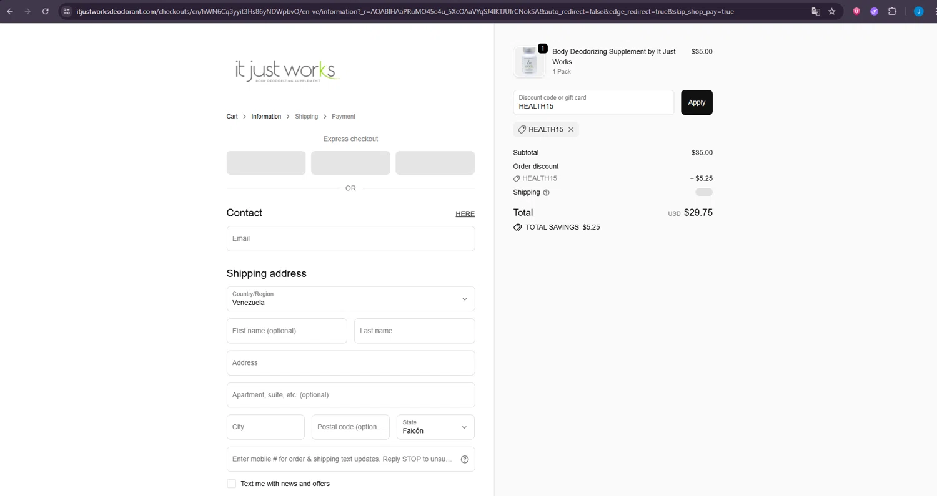
Task: Click the middle express checkout button
Action: click(x=350, y=163)
